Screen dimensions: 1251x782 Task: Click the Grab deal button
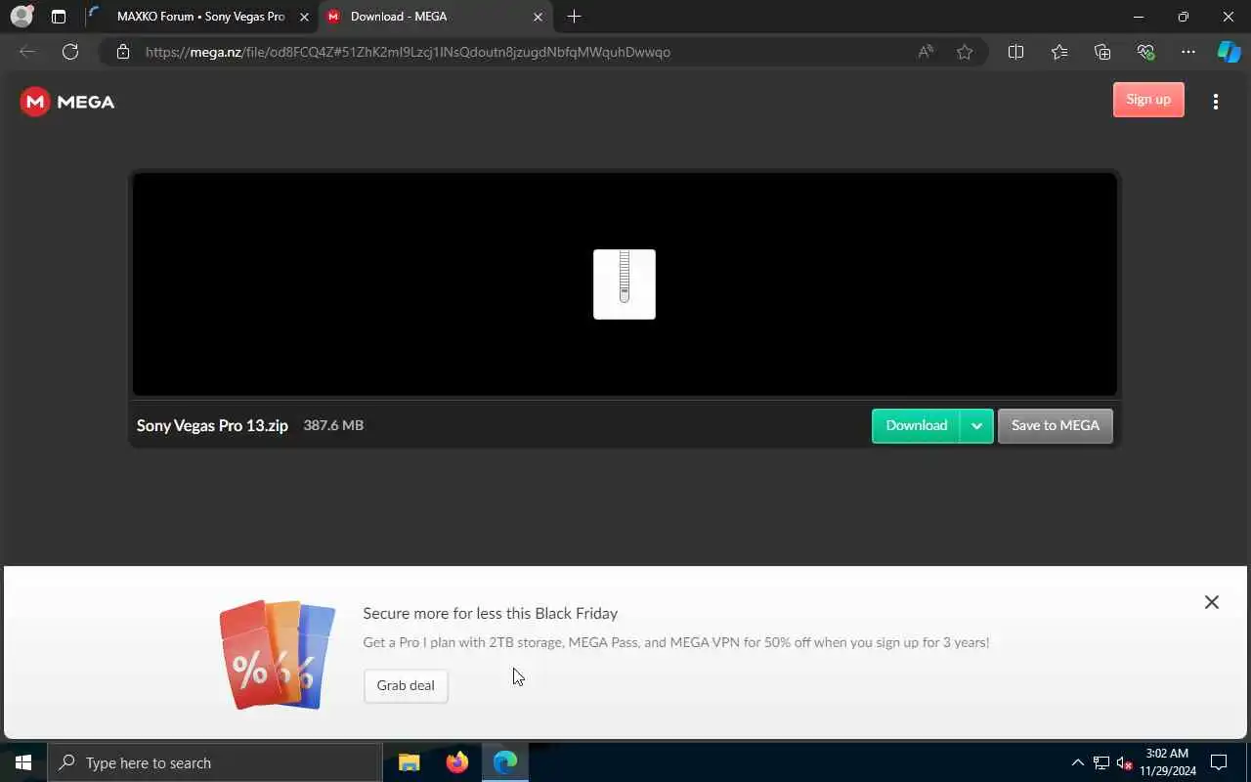406,685
